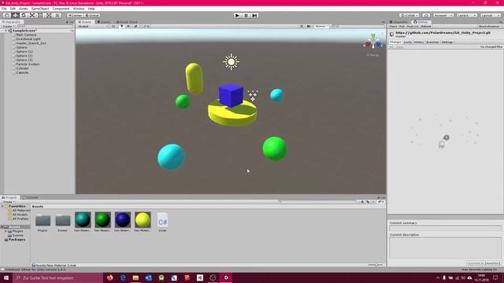Switch to the Console tab
Viewport: 504px width, 283px height.
(x=30, y=197)
